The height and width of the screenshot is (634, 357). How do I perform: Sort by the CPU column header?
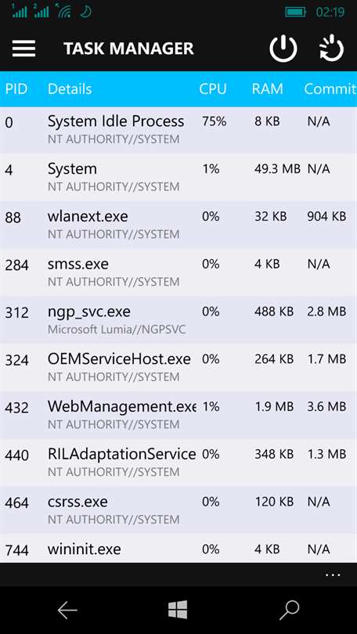tap(213, 89)
